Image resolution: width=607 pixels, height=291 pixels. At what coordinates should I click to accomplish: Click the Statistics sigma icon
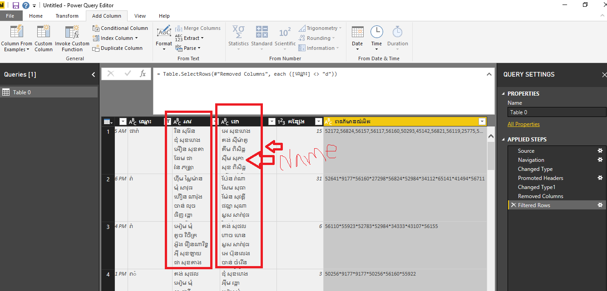click(x=238, y=32)
